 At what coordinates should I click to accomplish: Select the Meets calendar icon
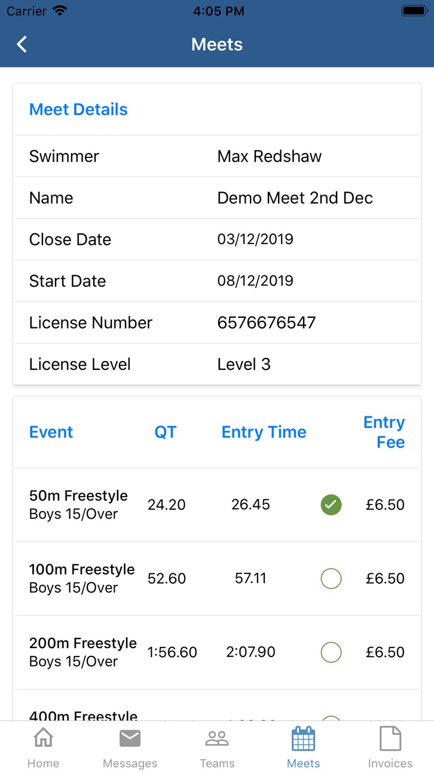(303, 738)
